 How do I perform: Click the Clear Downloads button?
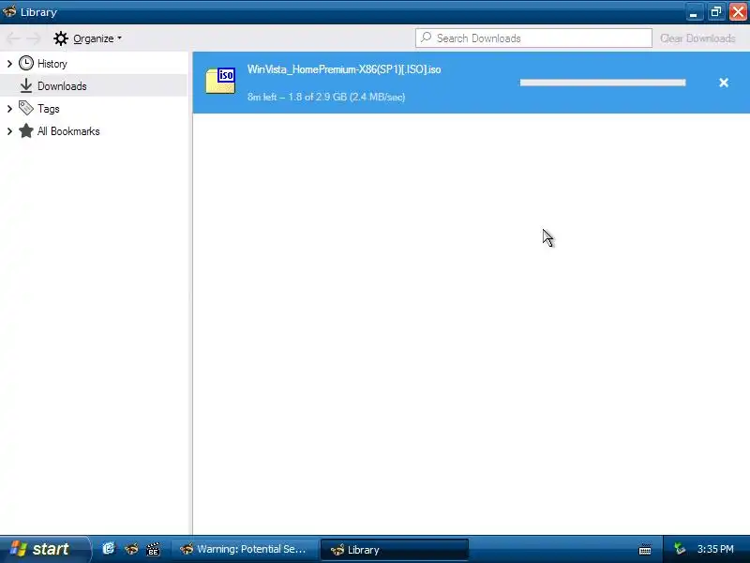697,38
